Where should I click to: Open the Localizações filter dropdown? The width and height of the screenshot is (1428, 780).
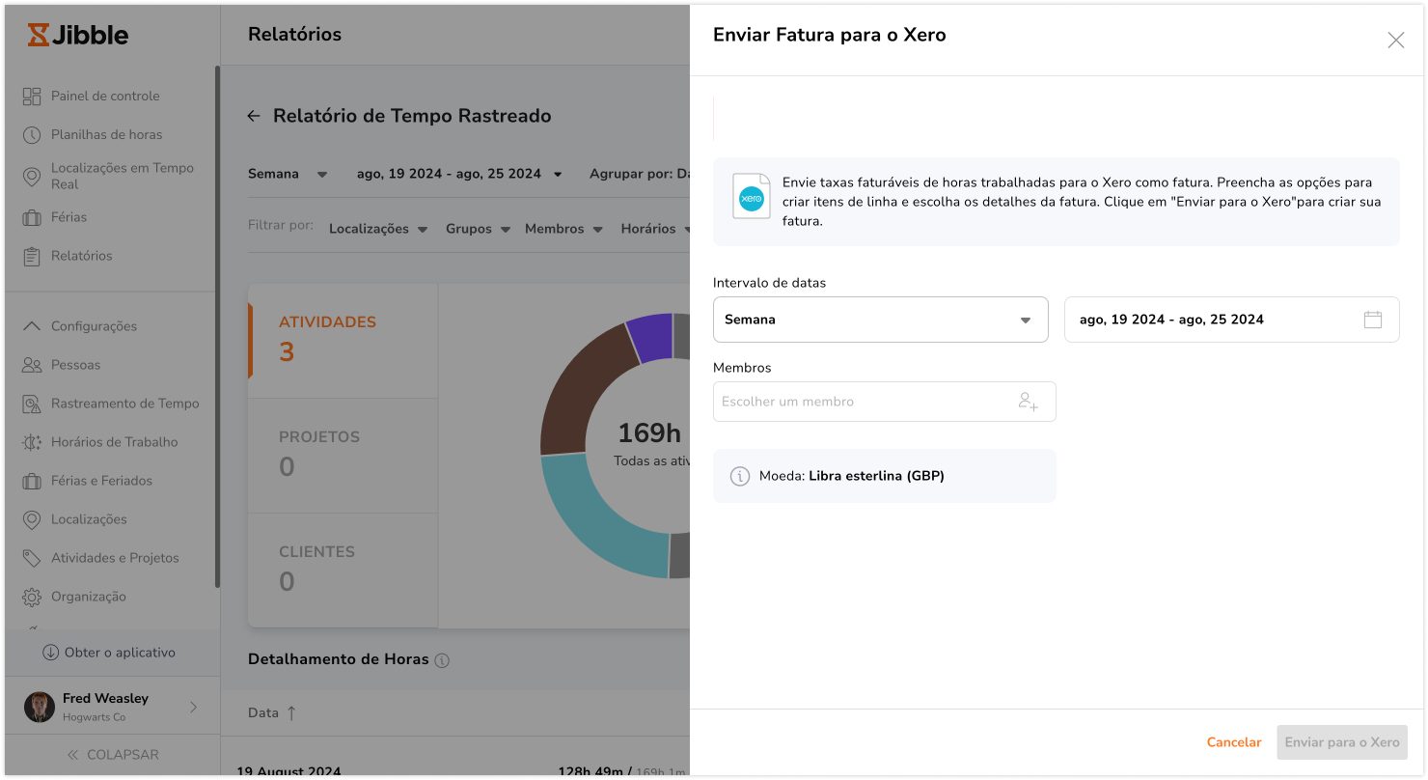(x=378, y=229)
